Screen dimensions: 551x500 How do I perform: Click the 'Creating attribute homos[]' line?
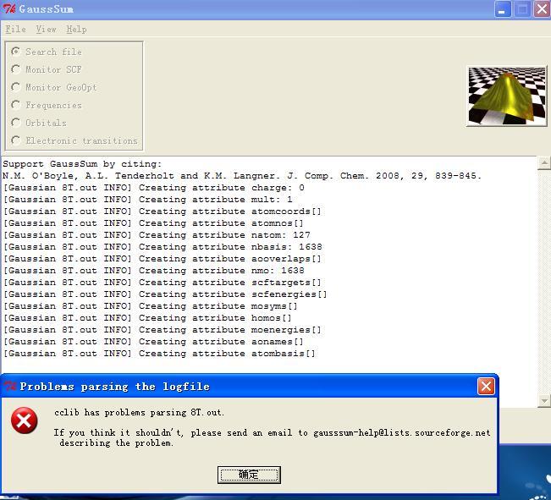147,318
